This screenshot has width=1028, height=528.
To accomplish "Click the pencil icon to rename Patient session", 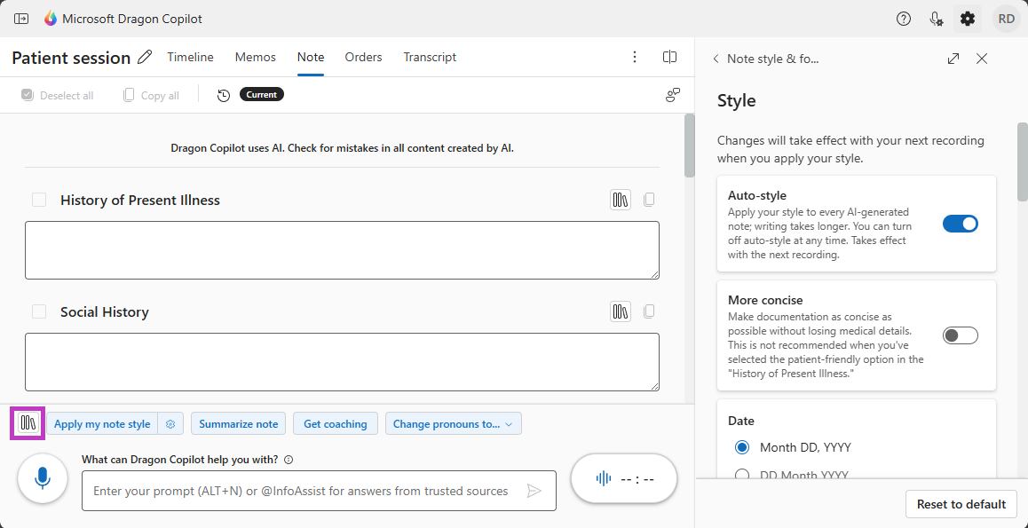I will pyautogui.click(x=146, y=58).
